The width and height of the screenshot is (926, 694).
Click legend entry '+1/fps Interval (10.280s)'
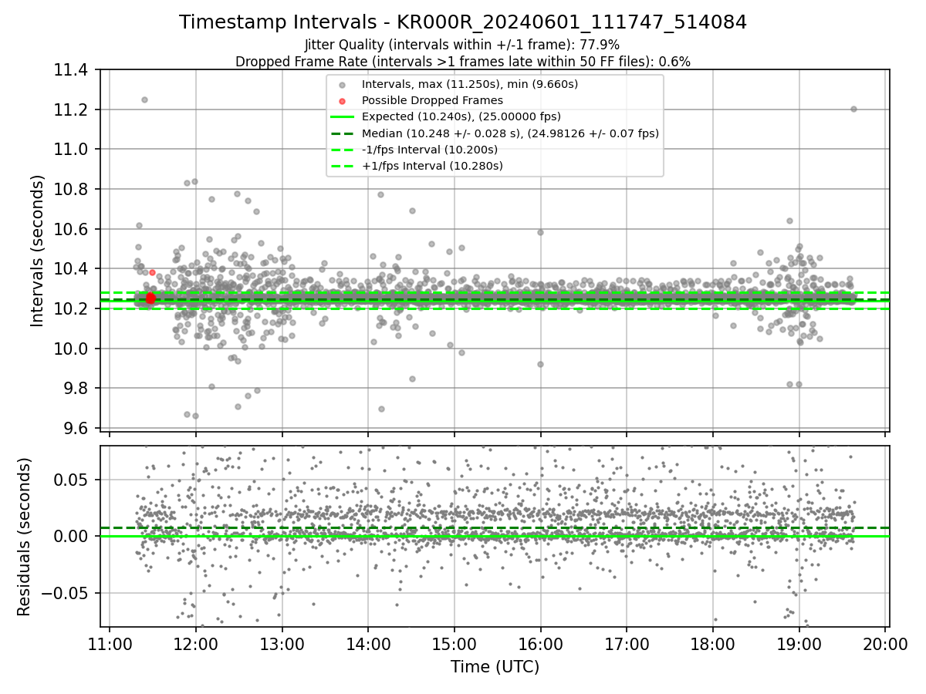coord(432,166)
